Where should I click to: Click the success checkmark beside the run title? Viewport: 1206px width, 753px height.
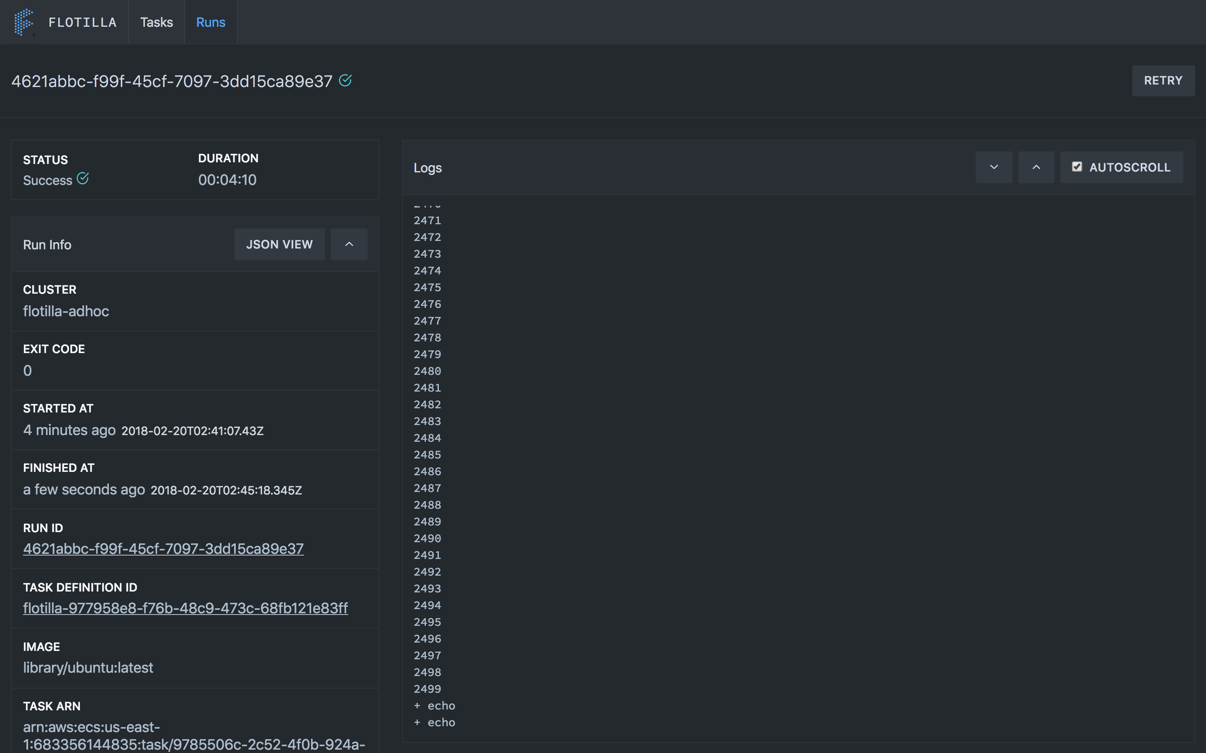(345, 80)
